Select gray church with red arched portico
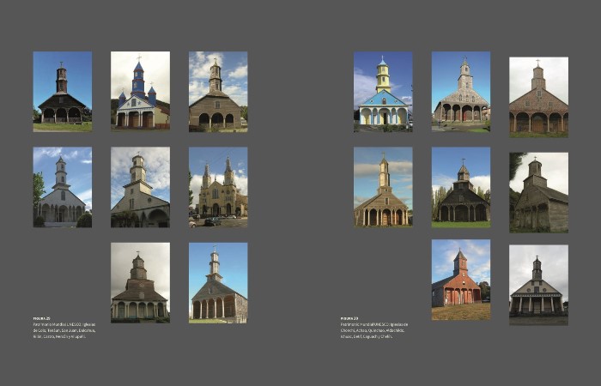This screenshot has height=386, width=601. (461, 91)
